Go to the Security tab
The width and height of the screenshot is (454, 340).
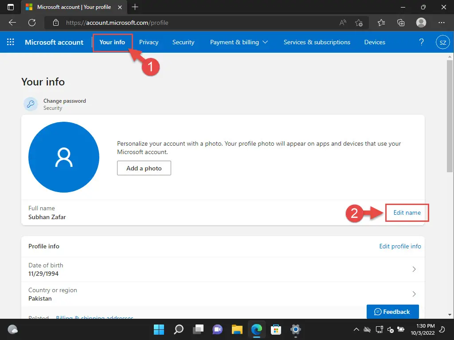point(183,42)
